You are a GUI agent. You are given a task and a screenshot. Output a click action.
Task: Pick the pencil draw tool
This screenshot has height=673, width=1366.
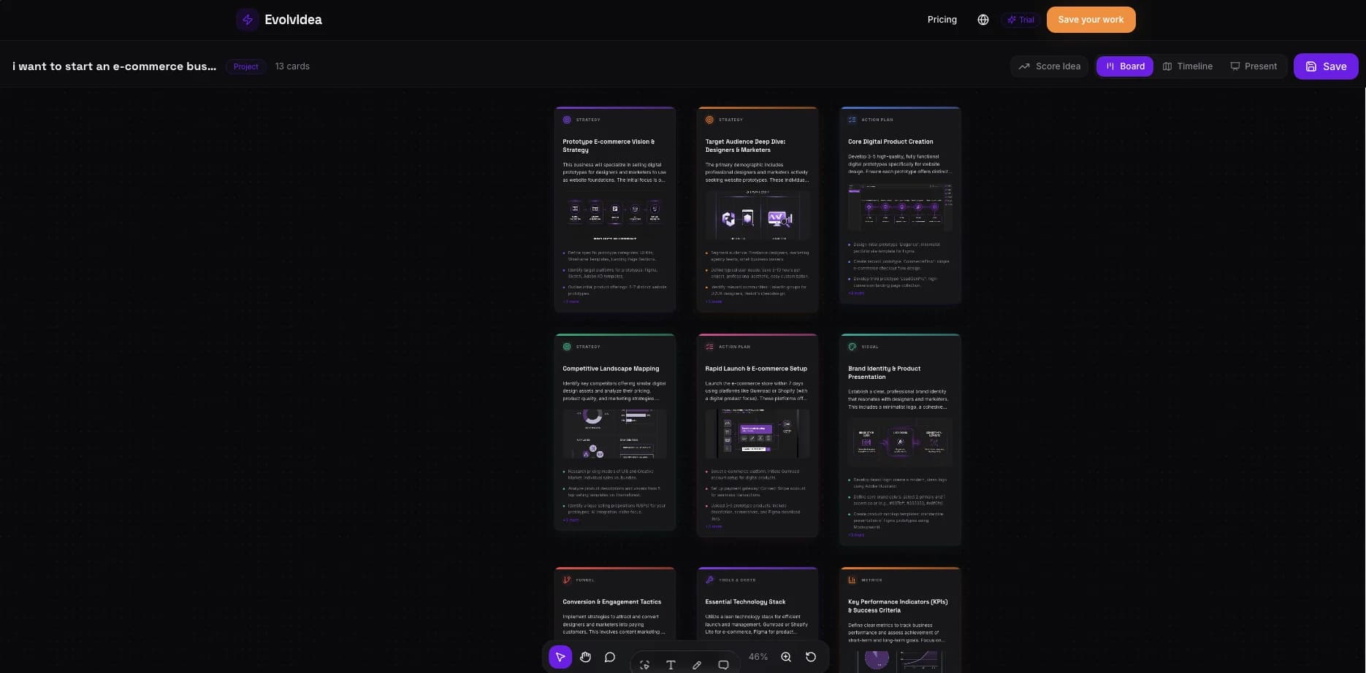click(x=697, y=665)
